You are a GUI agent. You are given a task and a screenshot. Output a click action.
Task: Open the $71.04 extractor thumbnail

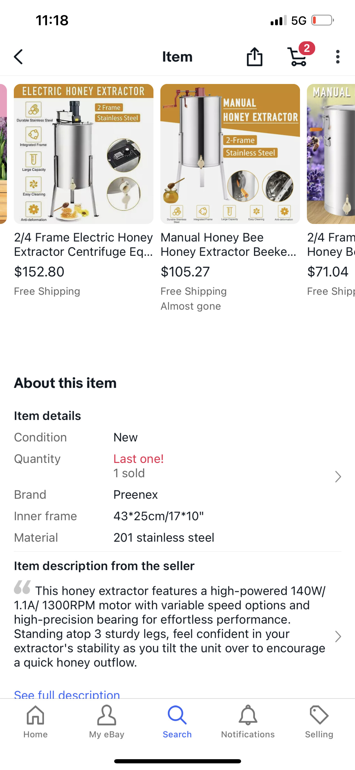click(x=331, y=154)
